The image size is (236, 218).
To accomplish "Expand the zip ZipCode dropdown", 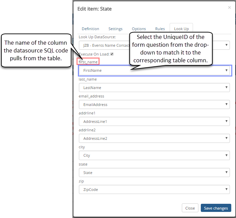I will pyautogui.click(x=154, y=190).
